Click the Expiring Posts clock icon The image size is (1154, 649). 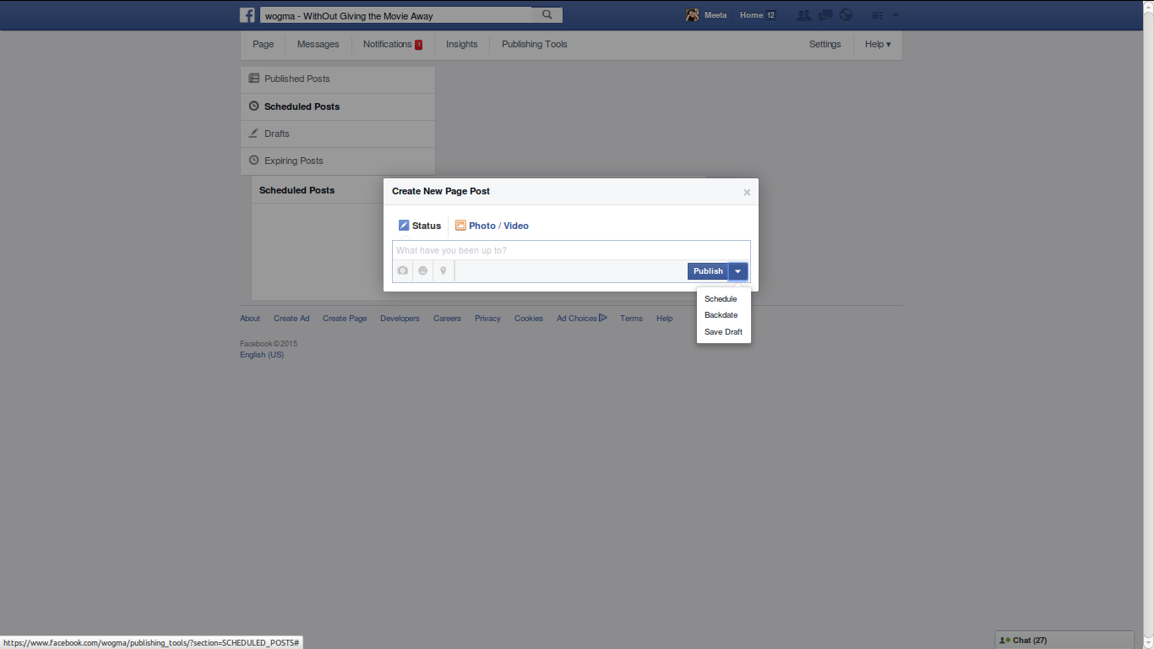click(x=253, y=161)
